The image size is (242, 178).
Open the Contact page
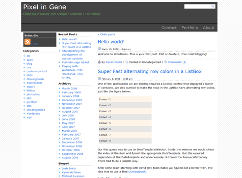click(169, 28)
